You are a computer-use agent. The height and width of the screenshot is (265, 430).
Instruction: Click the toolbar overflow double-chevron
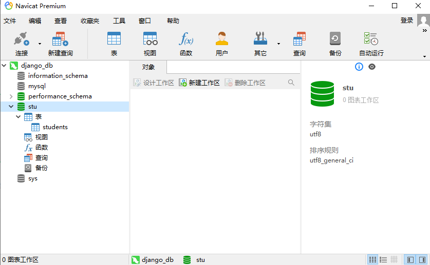point(424,30)
